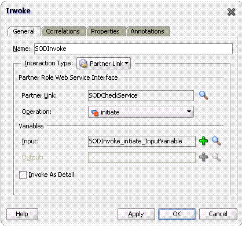
Task: Click the Input variable field
Action: point(142,141)
